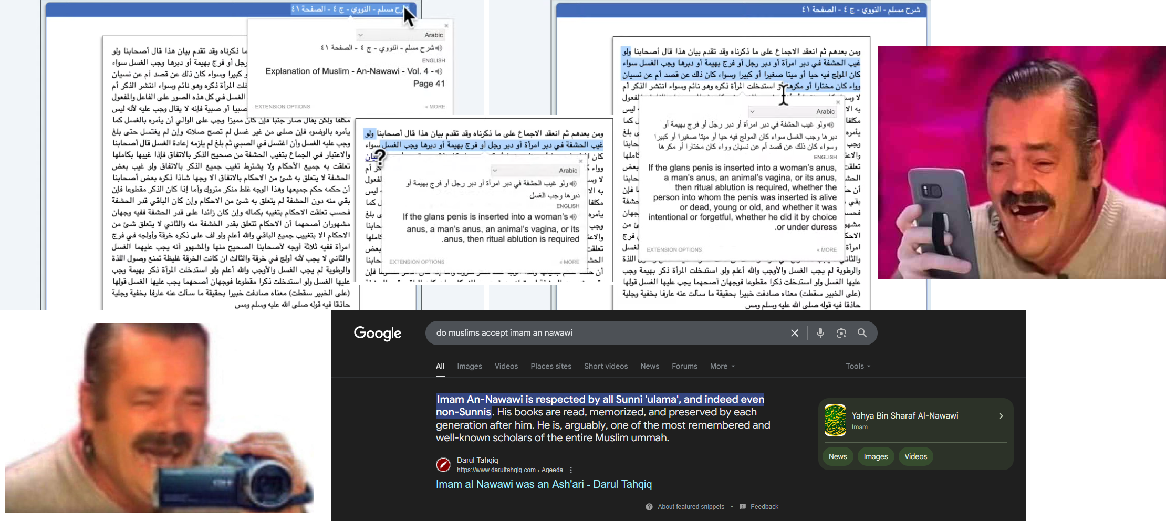Viewport: 1166px width, 521px height.
Task: Click Videos chip in Al-Nawawi panel
Action: 916,456
